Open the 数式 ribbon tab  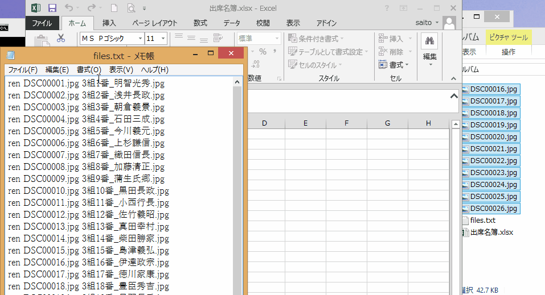200,23
